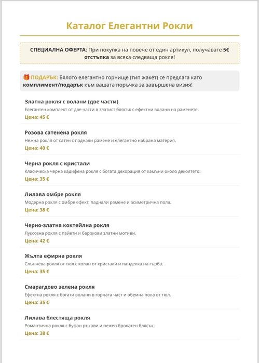Click the gift box icon
259x363 pixels.
(x=26, y=77)
